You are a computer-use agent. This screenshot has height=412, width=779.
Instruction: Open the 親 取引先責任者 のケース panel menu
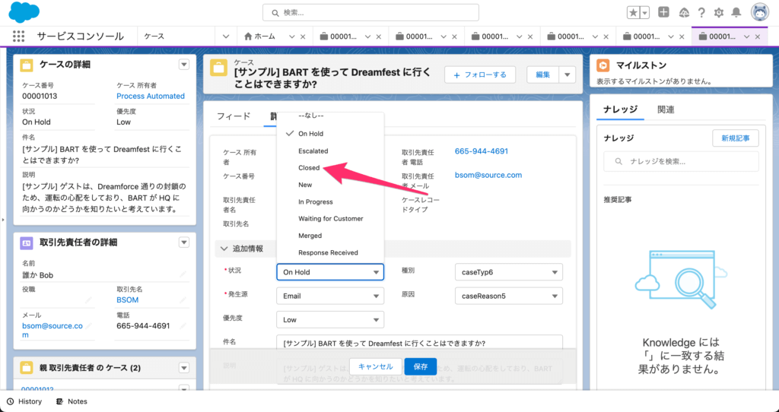184,368
